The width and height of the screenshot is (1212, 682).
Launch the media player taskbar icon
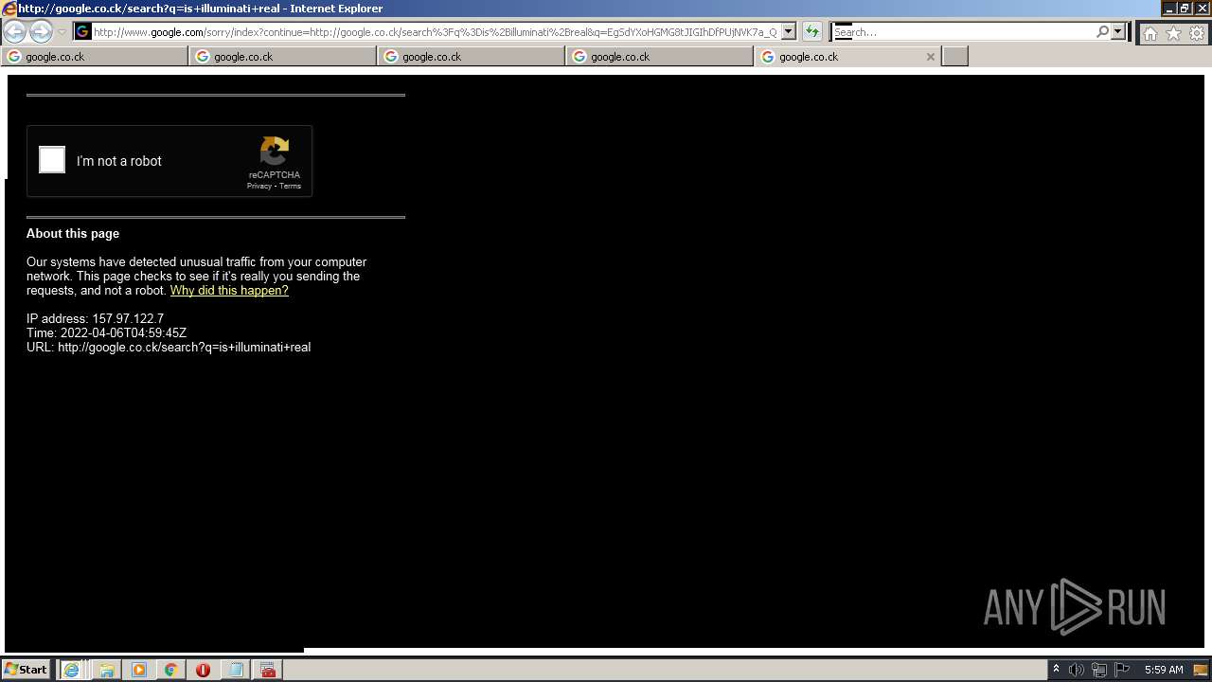pos(139,670)
